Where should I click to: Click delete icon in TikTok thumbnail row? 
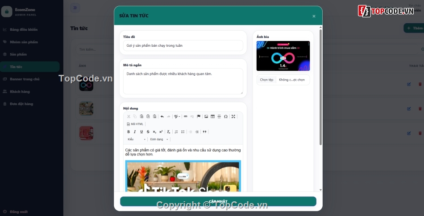[420, 109]
